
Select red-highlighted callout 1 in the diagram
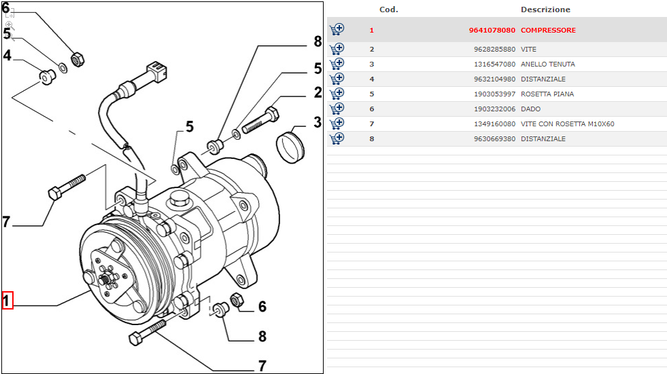[x=7, y=300]
